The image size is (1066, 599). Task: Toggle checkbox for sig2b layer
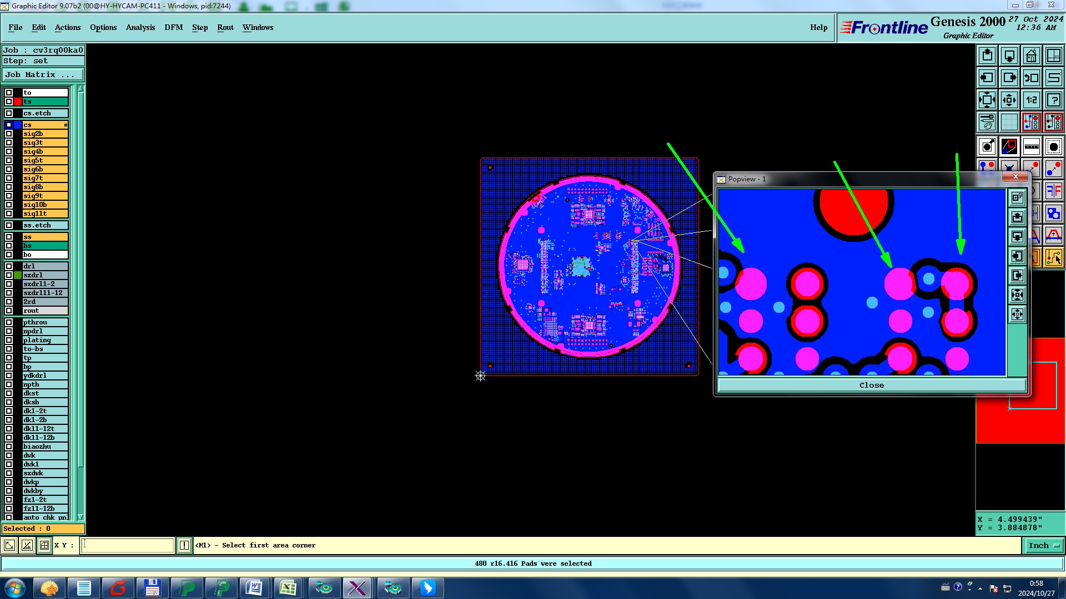9,134
